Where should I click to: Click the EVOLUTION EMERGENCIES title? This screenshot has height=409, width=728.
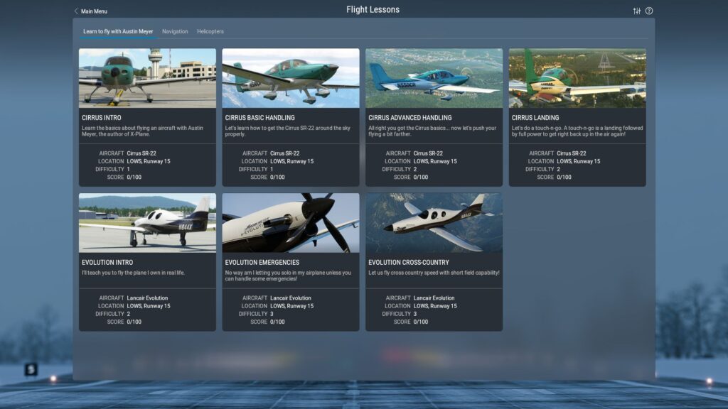tap(262, 263)
